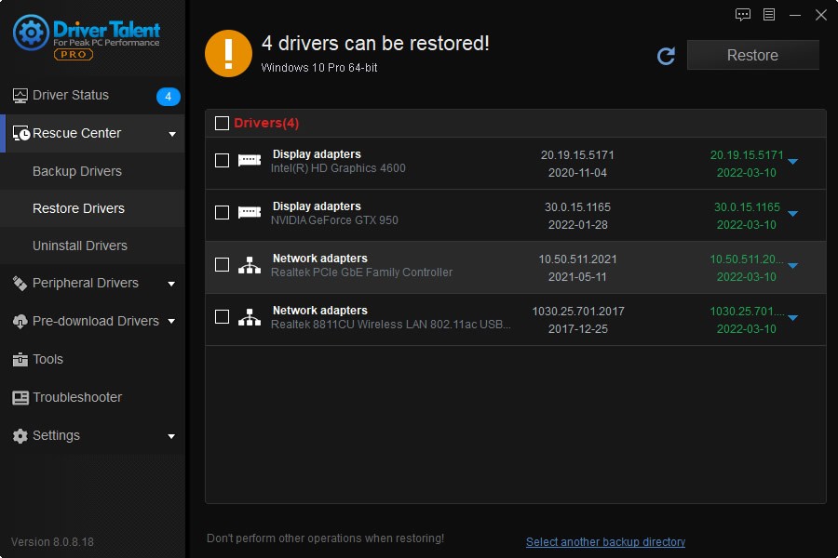Check the Realtek PCIe GbE Controller checkbox
This screenshot has height=558, width=838.
coord(222,265)
